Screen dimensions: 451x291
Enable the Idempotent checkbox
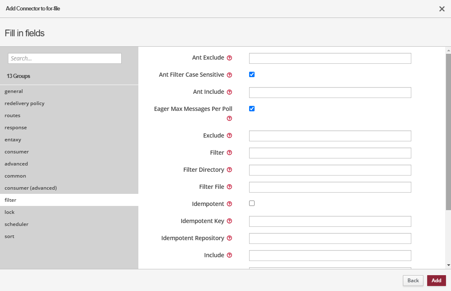[252, 203]
